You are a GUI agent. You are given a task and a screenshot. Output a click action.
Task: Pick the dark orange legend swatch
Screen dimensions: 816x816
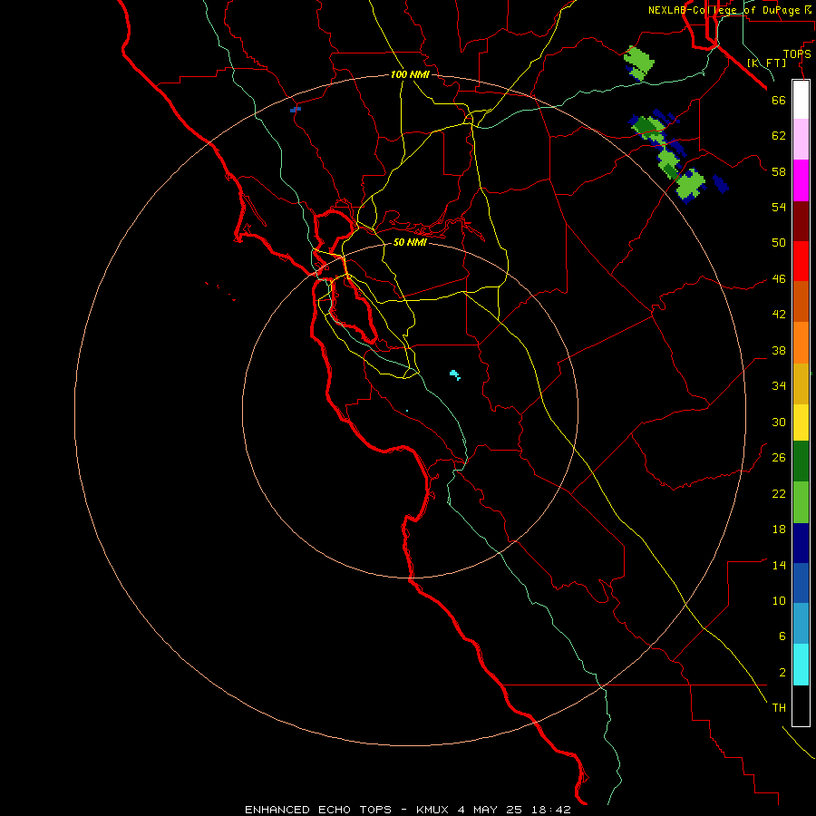801,302
